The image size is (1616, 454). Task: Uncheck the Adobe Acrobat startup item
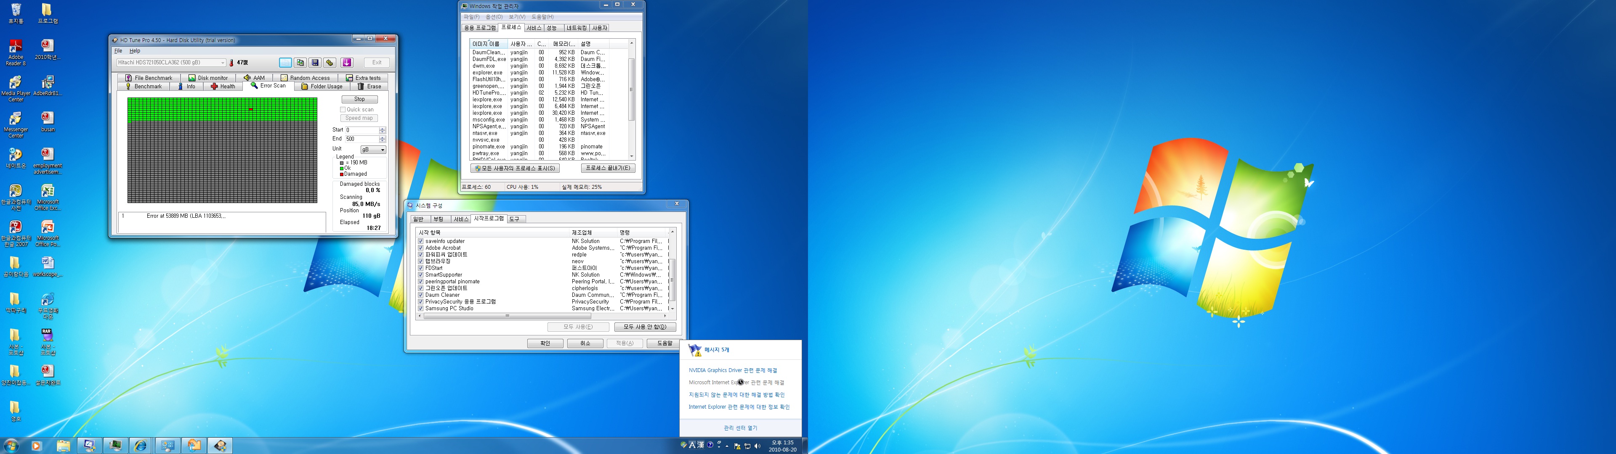tap(420, 248)
